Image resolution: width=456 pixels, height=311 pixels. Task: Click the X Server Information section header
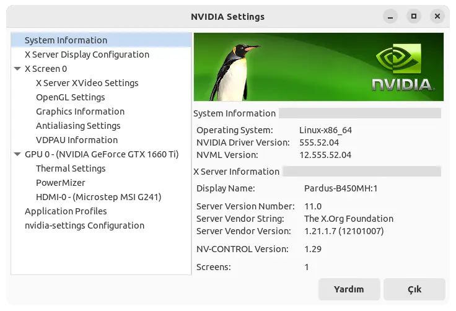click(237, 172)
